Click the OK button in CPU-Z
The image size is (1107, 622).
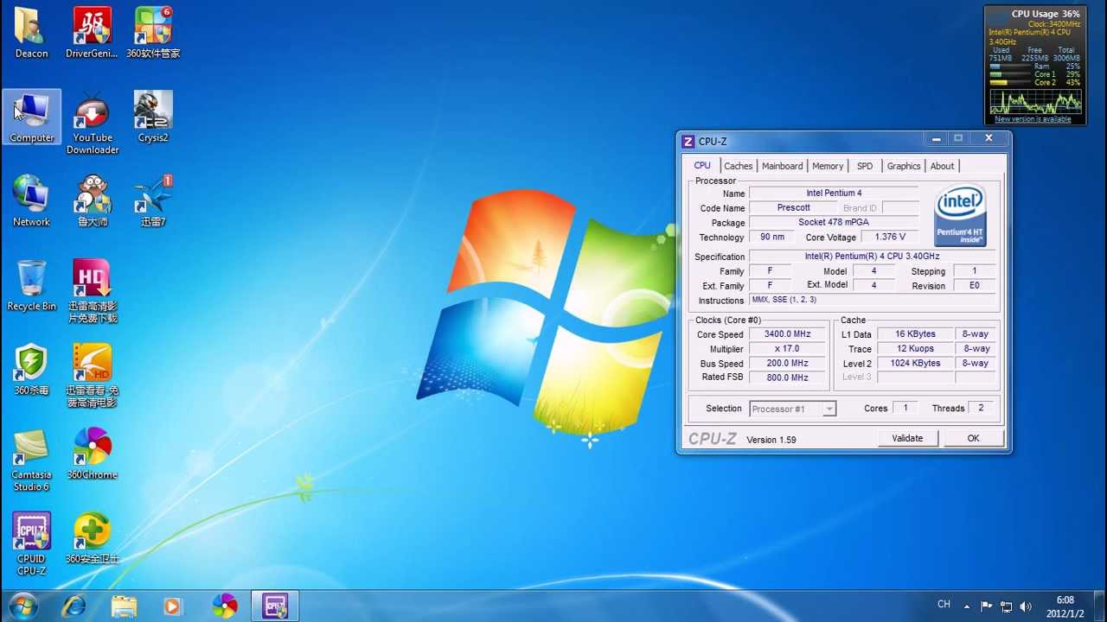[973, 438]
